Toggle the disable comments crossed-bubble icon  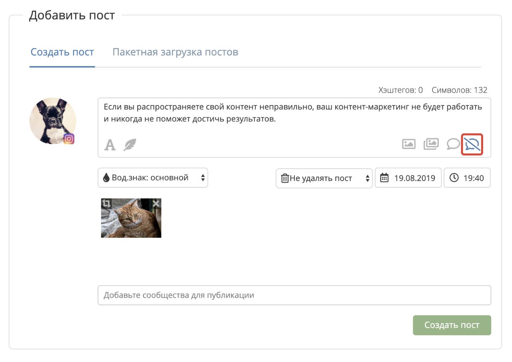pos(472,144)
